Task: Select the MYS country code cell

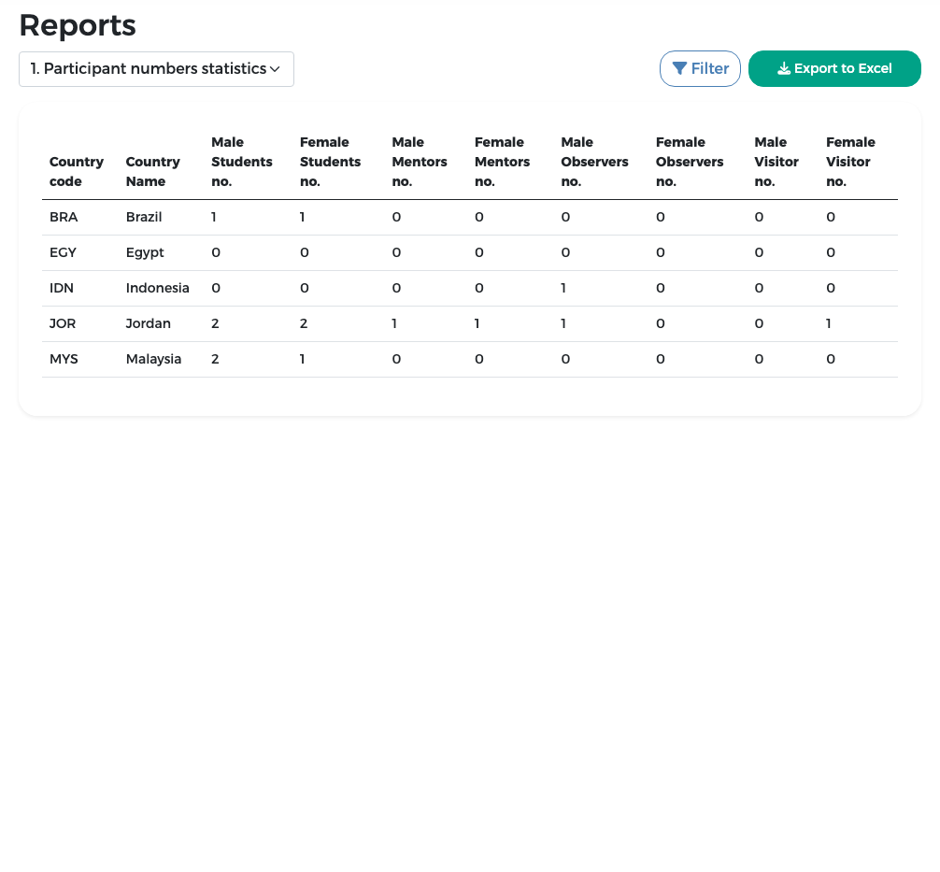Action: pos(64,359)
